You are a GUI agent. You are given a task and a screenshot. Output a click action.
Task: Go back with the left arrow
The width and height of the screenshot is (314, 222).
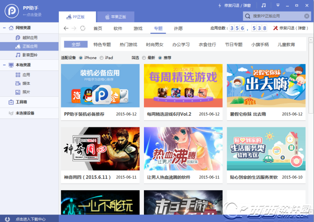66,28
